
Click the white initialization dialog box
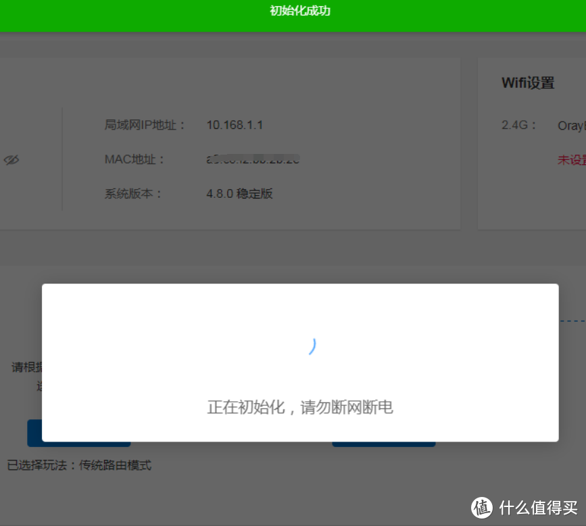tap(299, 360)
